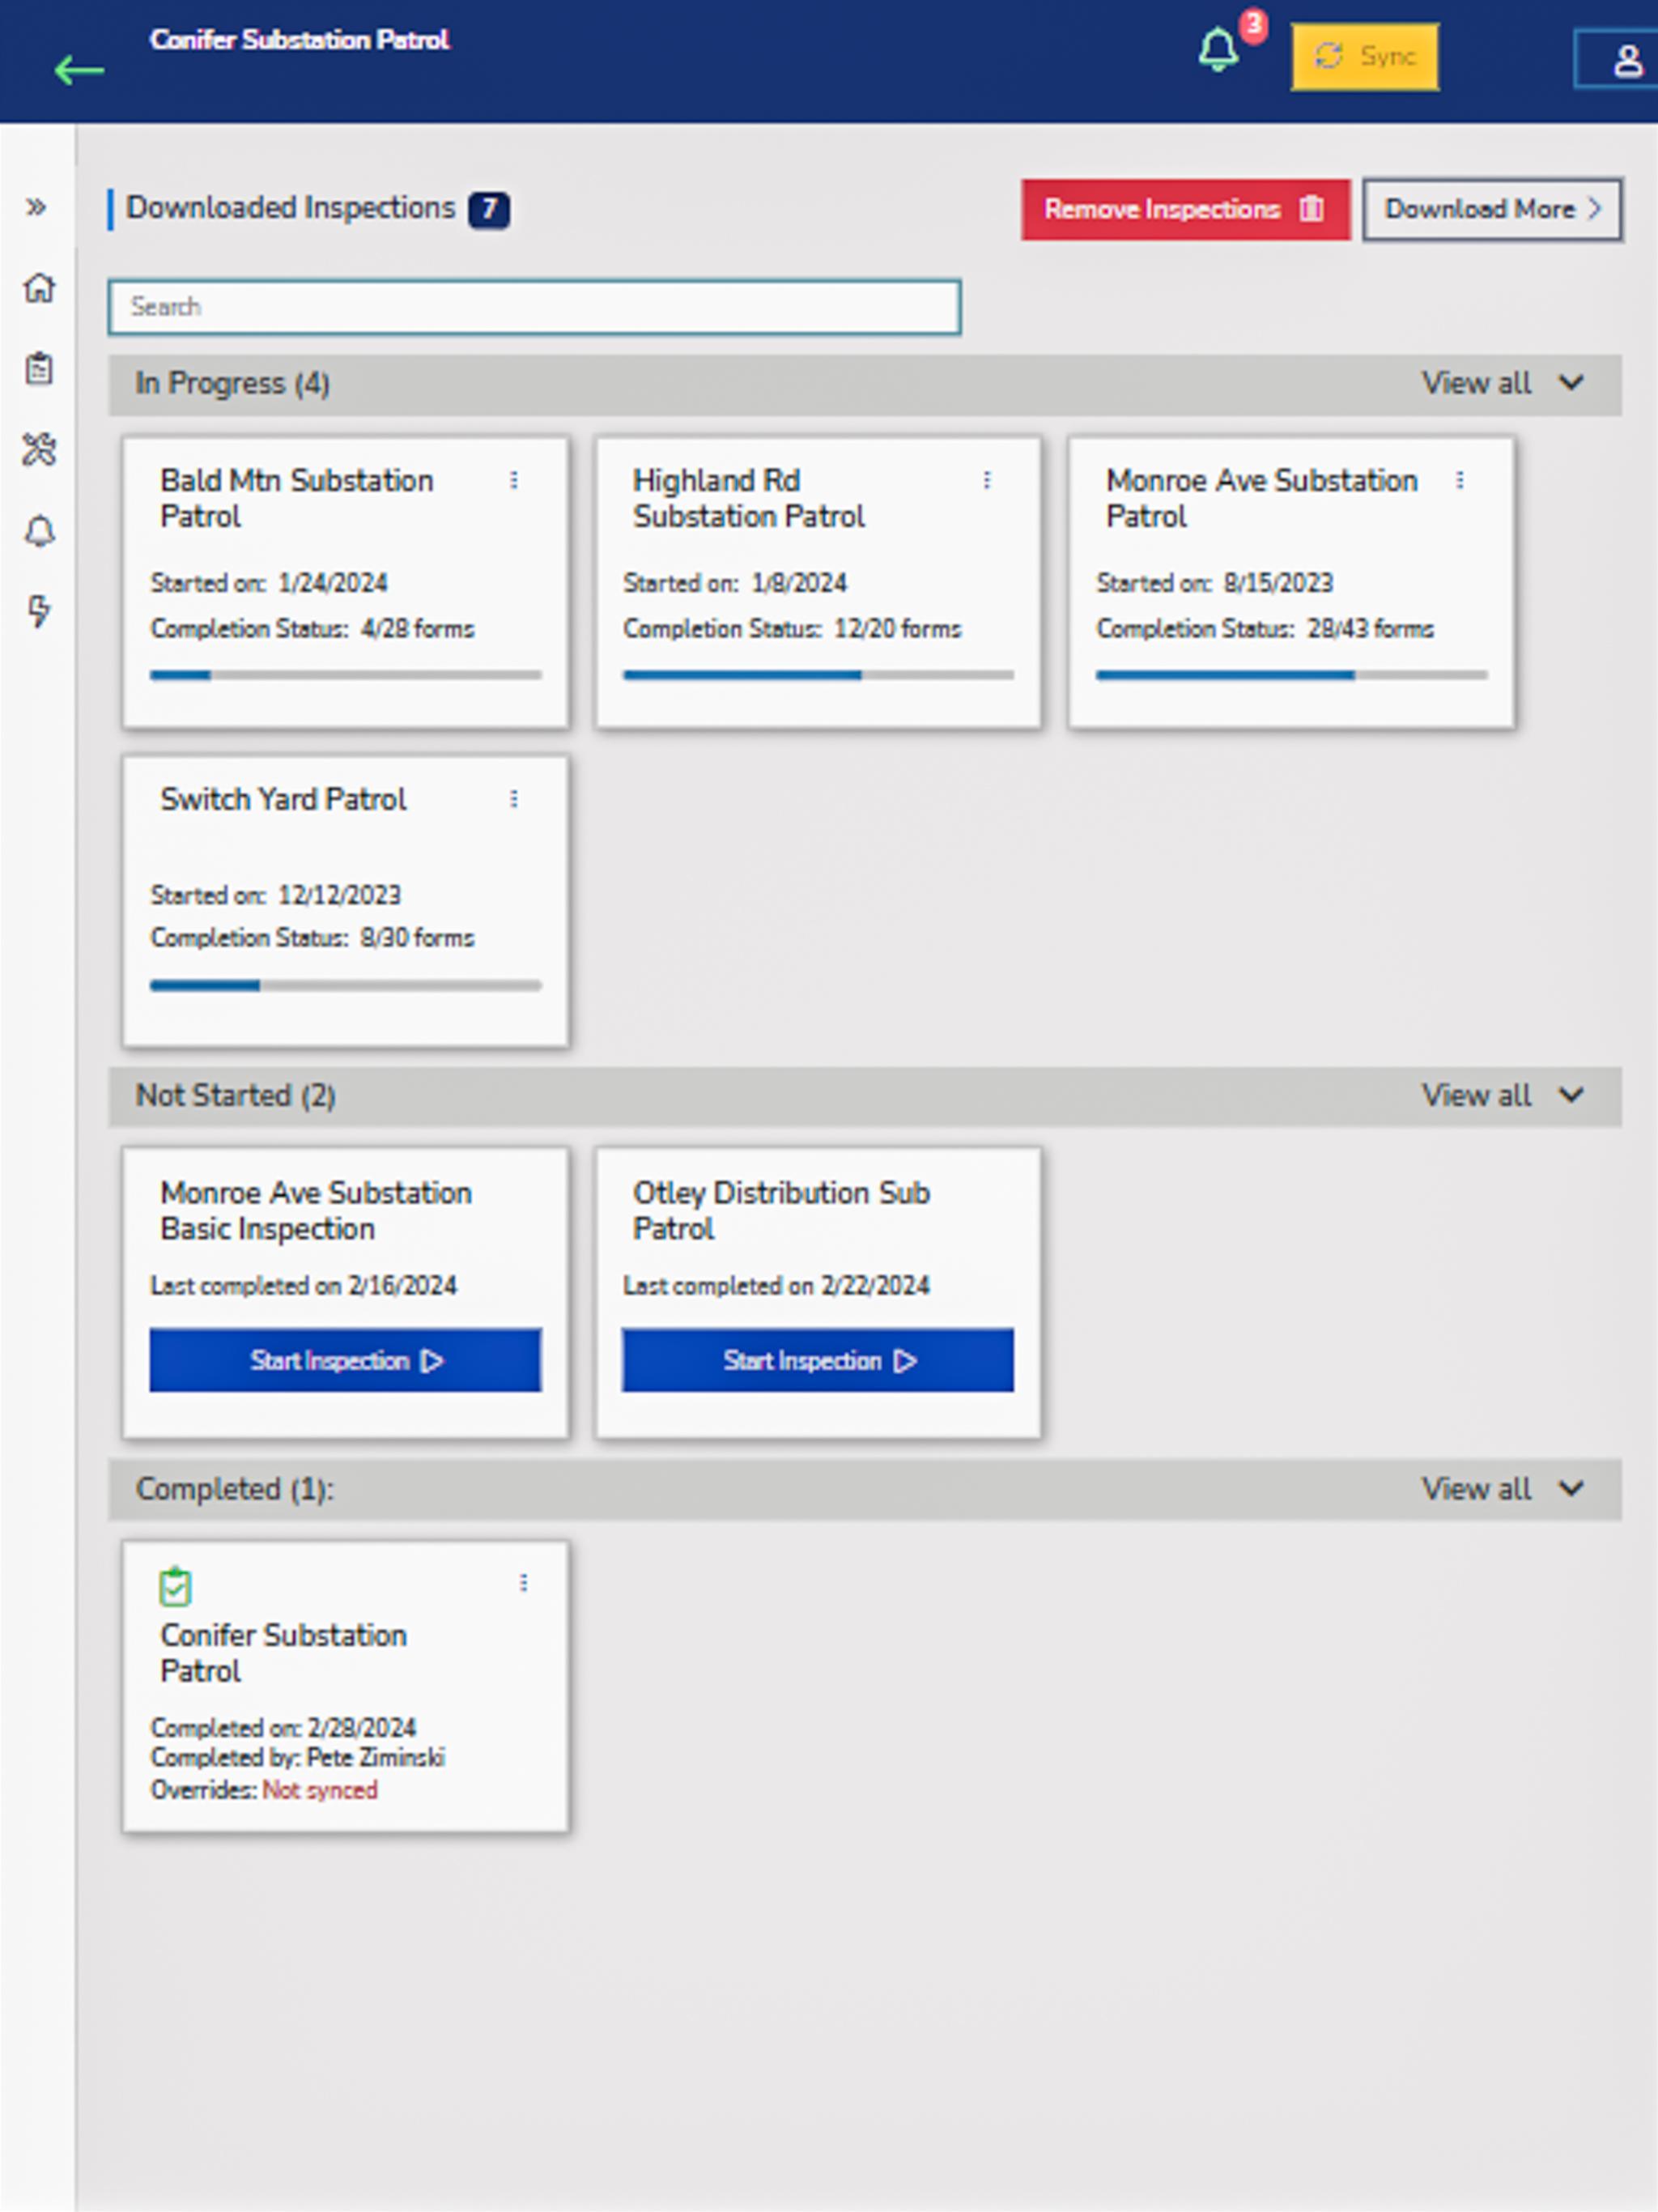Image resolution: width=1658 pixels, height=2212 pixels.
Task: Open Bald Mtn Substation Patrol card menu
Action: click(x=514, y=481)
